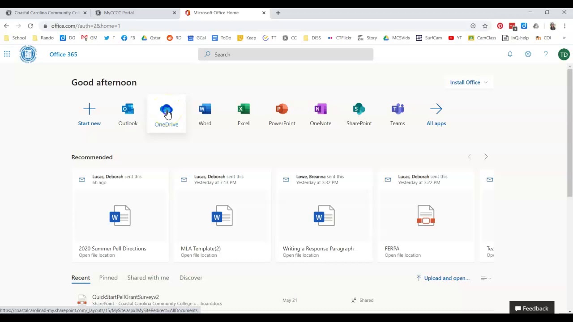Open file location for MLA Template(2)
The height and width of the screenshot is (322, 573).
tap(199, 255)
